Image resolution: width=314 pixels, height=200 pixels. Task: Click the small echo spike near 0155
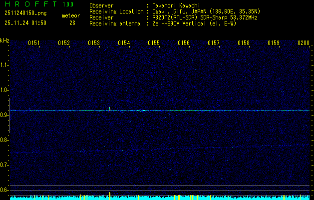pos(151,109)
